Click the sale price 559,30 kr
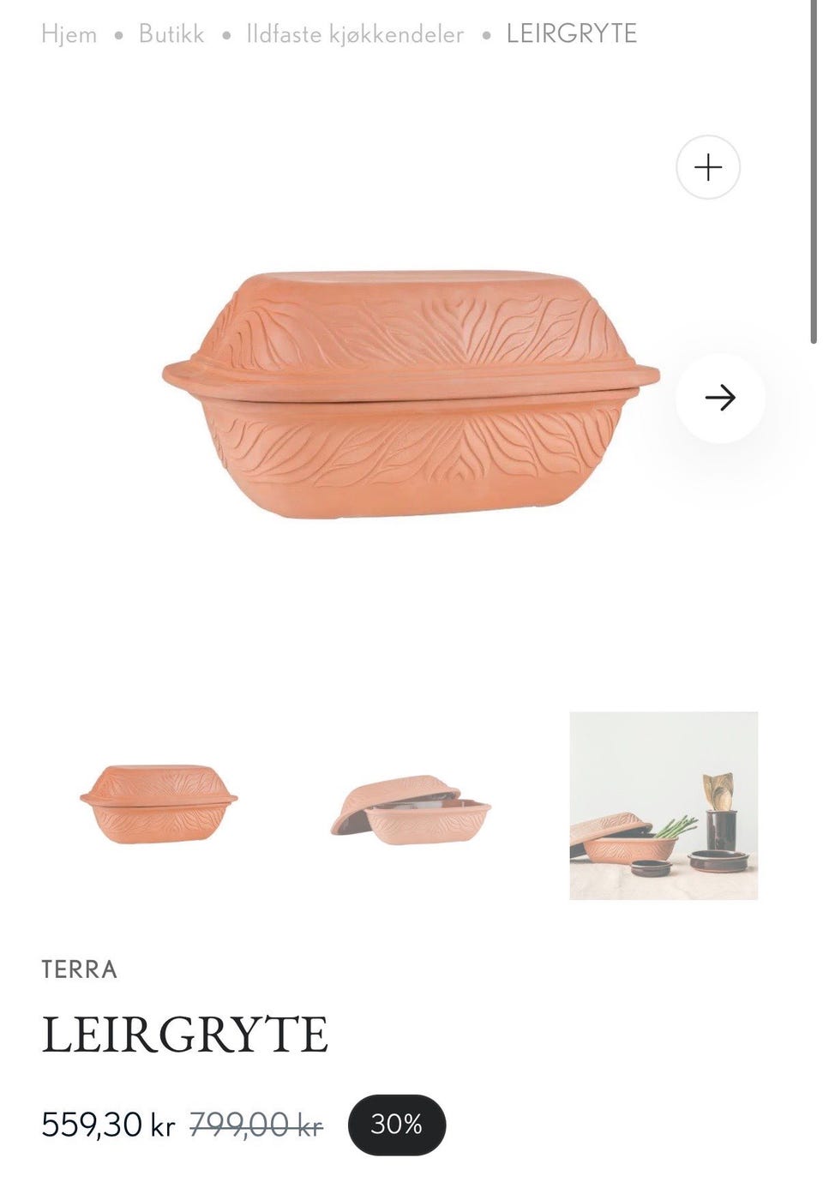The height and width of the screenshot is (1188, 823). click(108, 1125)
